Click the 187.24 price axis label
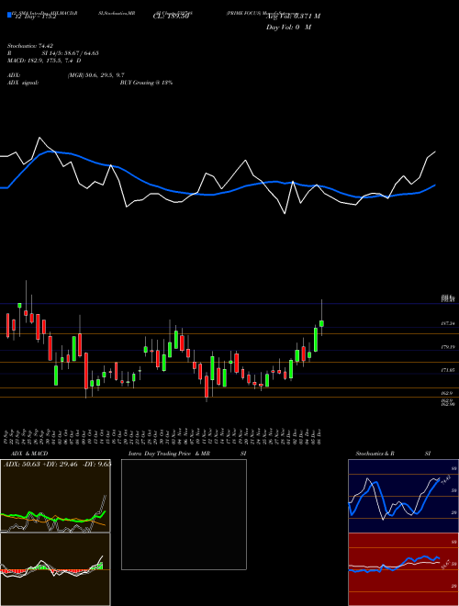The image size is (459, 606). [447, 323]
